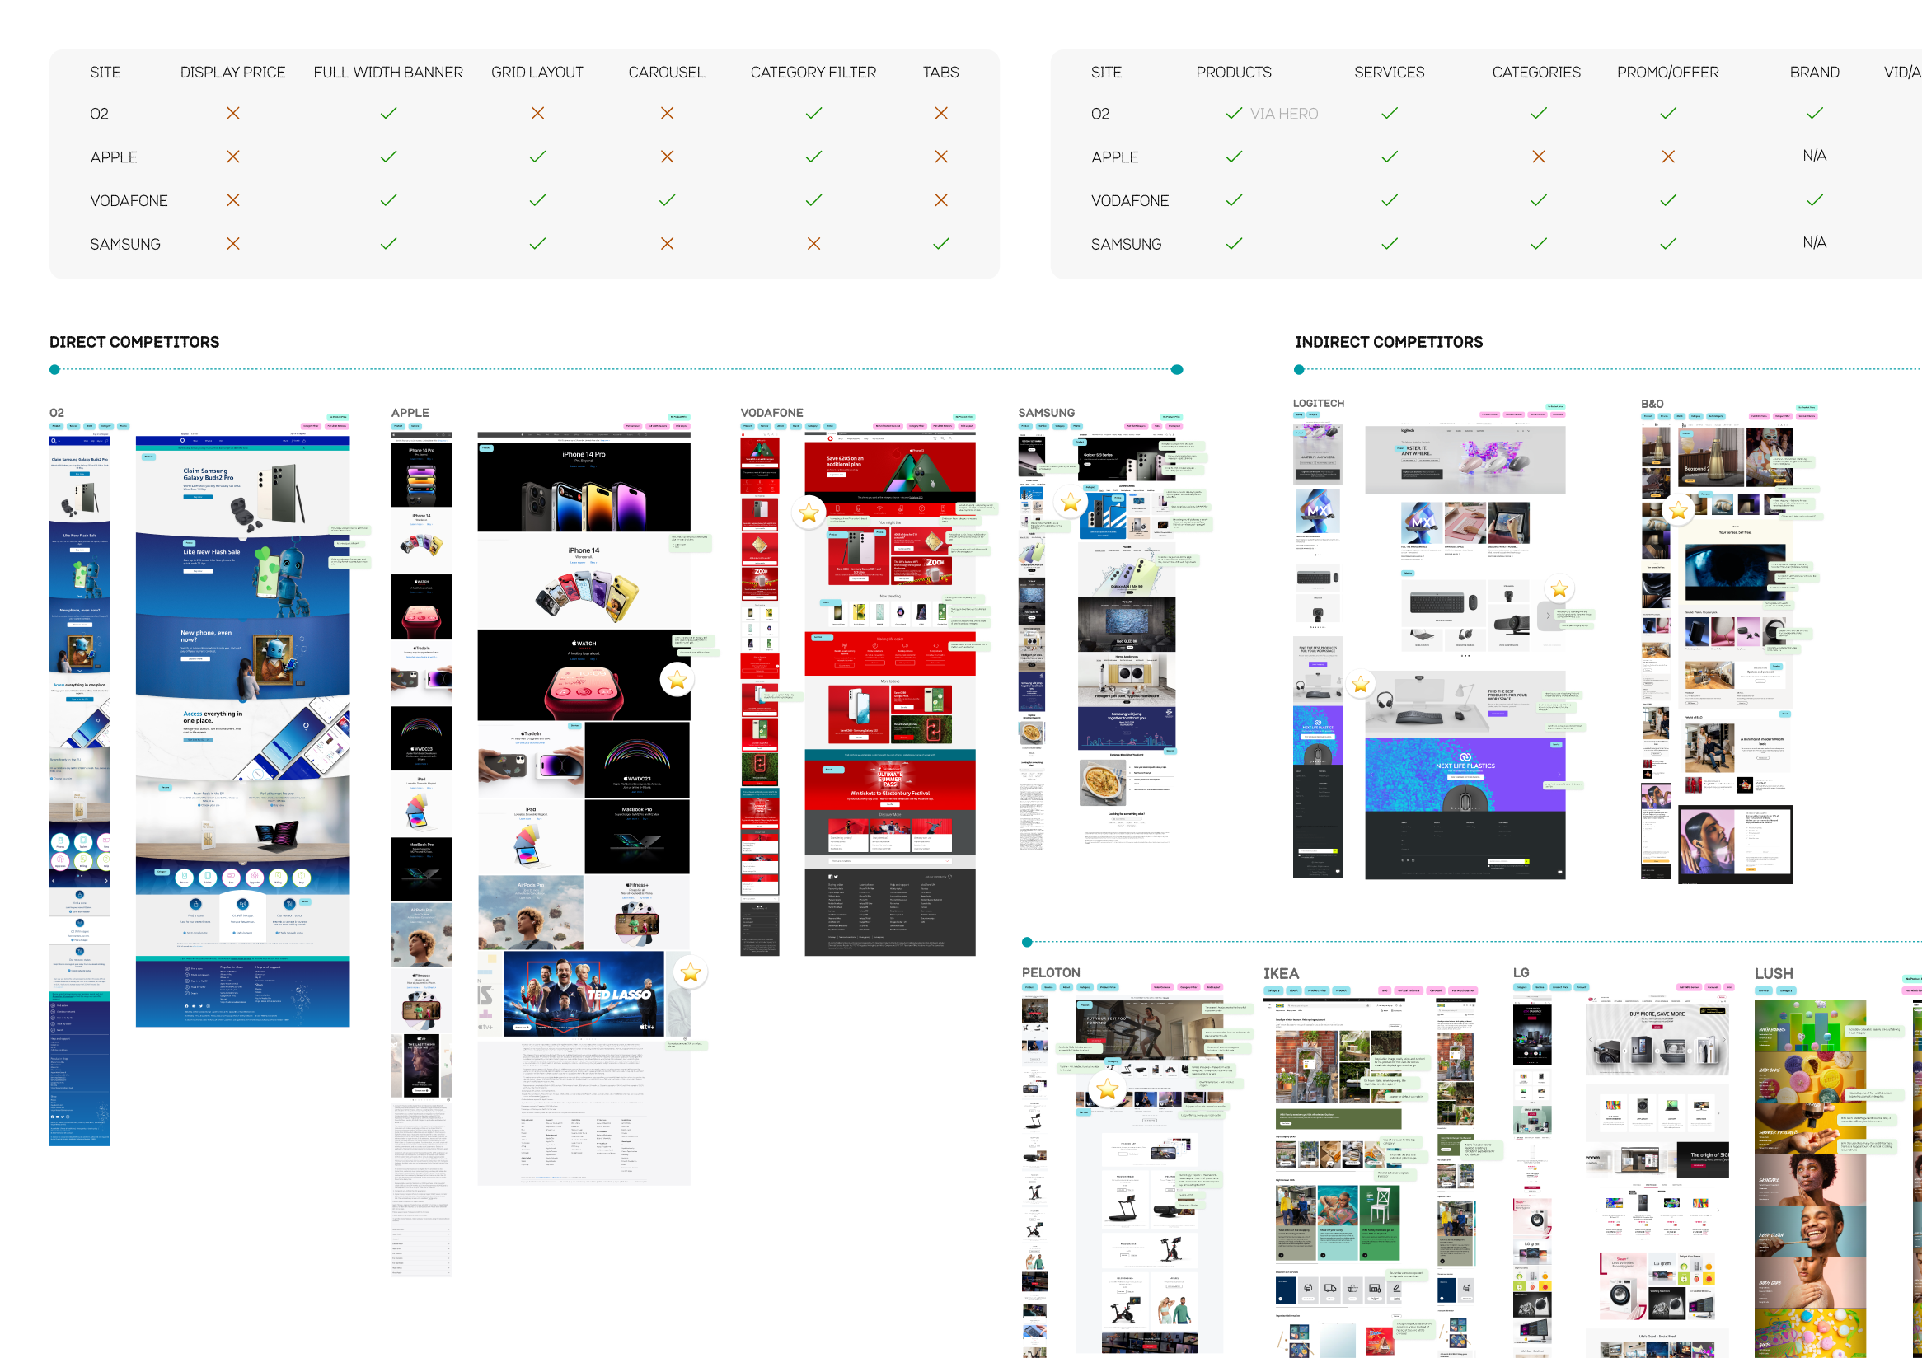Image resolution: width=1922 pixels, height=1358 pixels.
Task: Select the star on Logitech workspace section
Action: 1360,684
